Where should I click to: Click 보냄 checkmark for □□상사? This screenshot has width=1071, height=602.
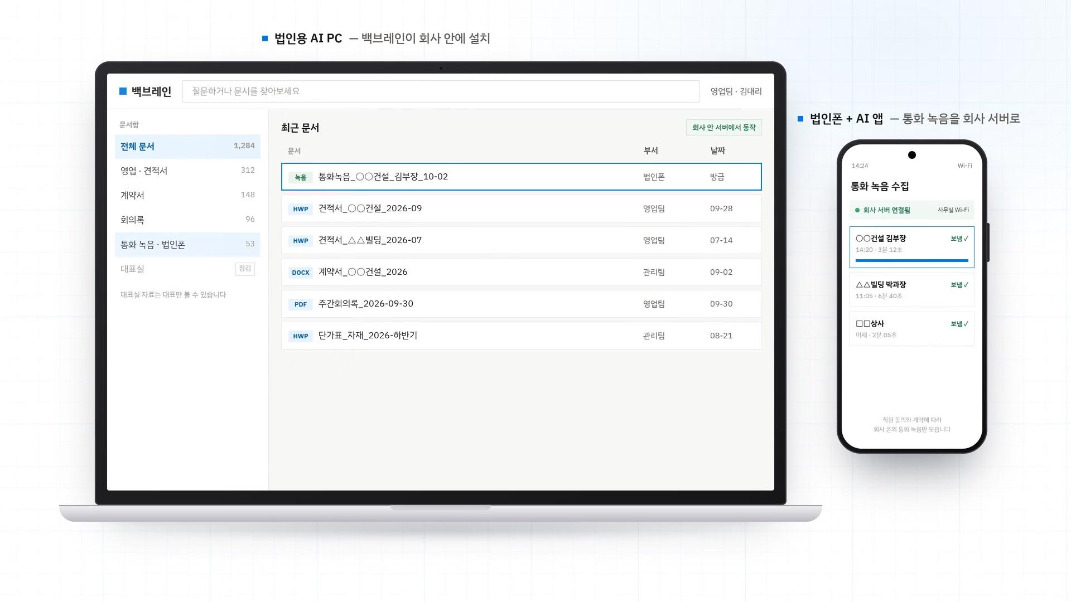tap(959, 324)
